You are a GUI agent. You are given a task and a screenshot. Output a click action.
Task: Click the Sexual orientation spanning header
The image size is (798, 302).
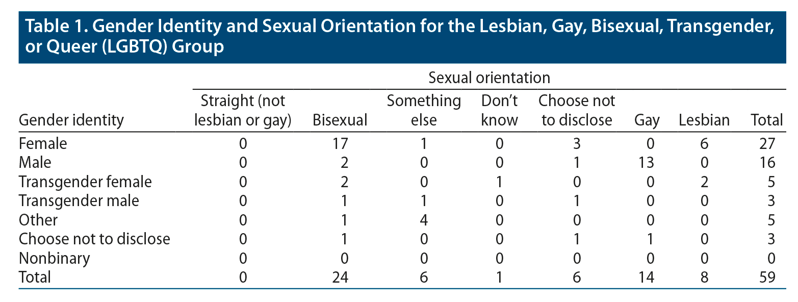coord(489,78)
